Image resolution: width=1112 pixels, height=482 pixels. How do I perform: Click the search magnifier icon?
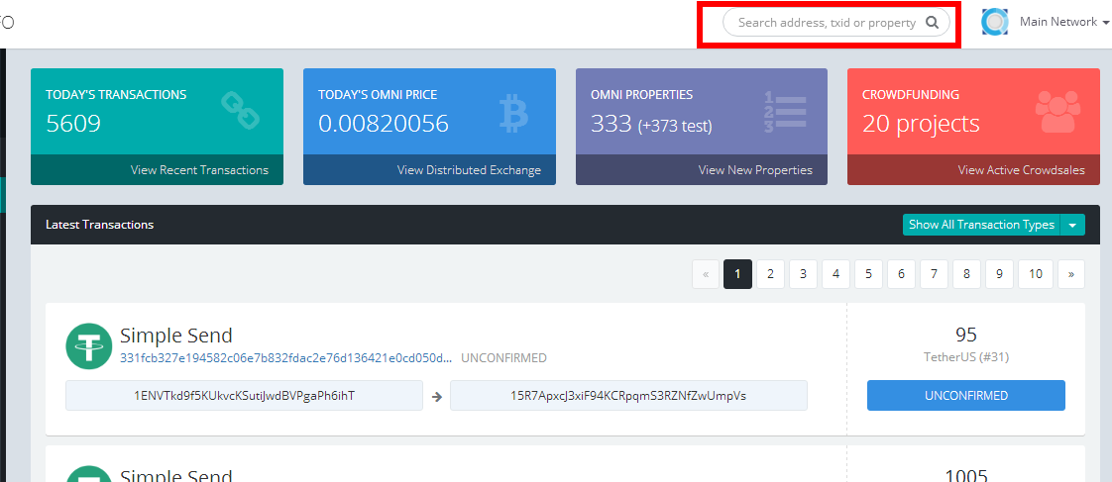[x=932, y=23]
